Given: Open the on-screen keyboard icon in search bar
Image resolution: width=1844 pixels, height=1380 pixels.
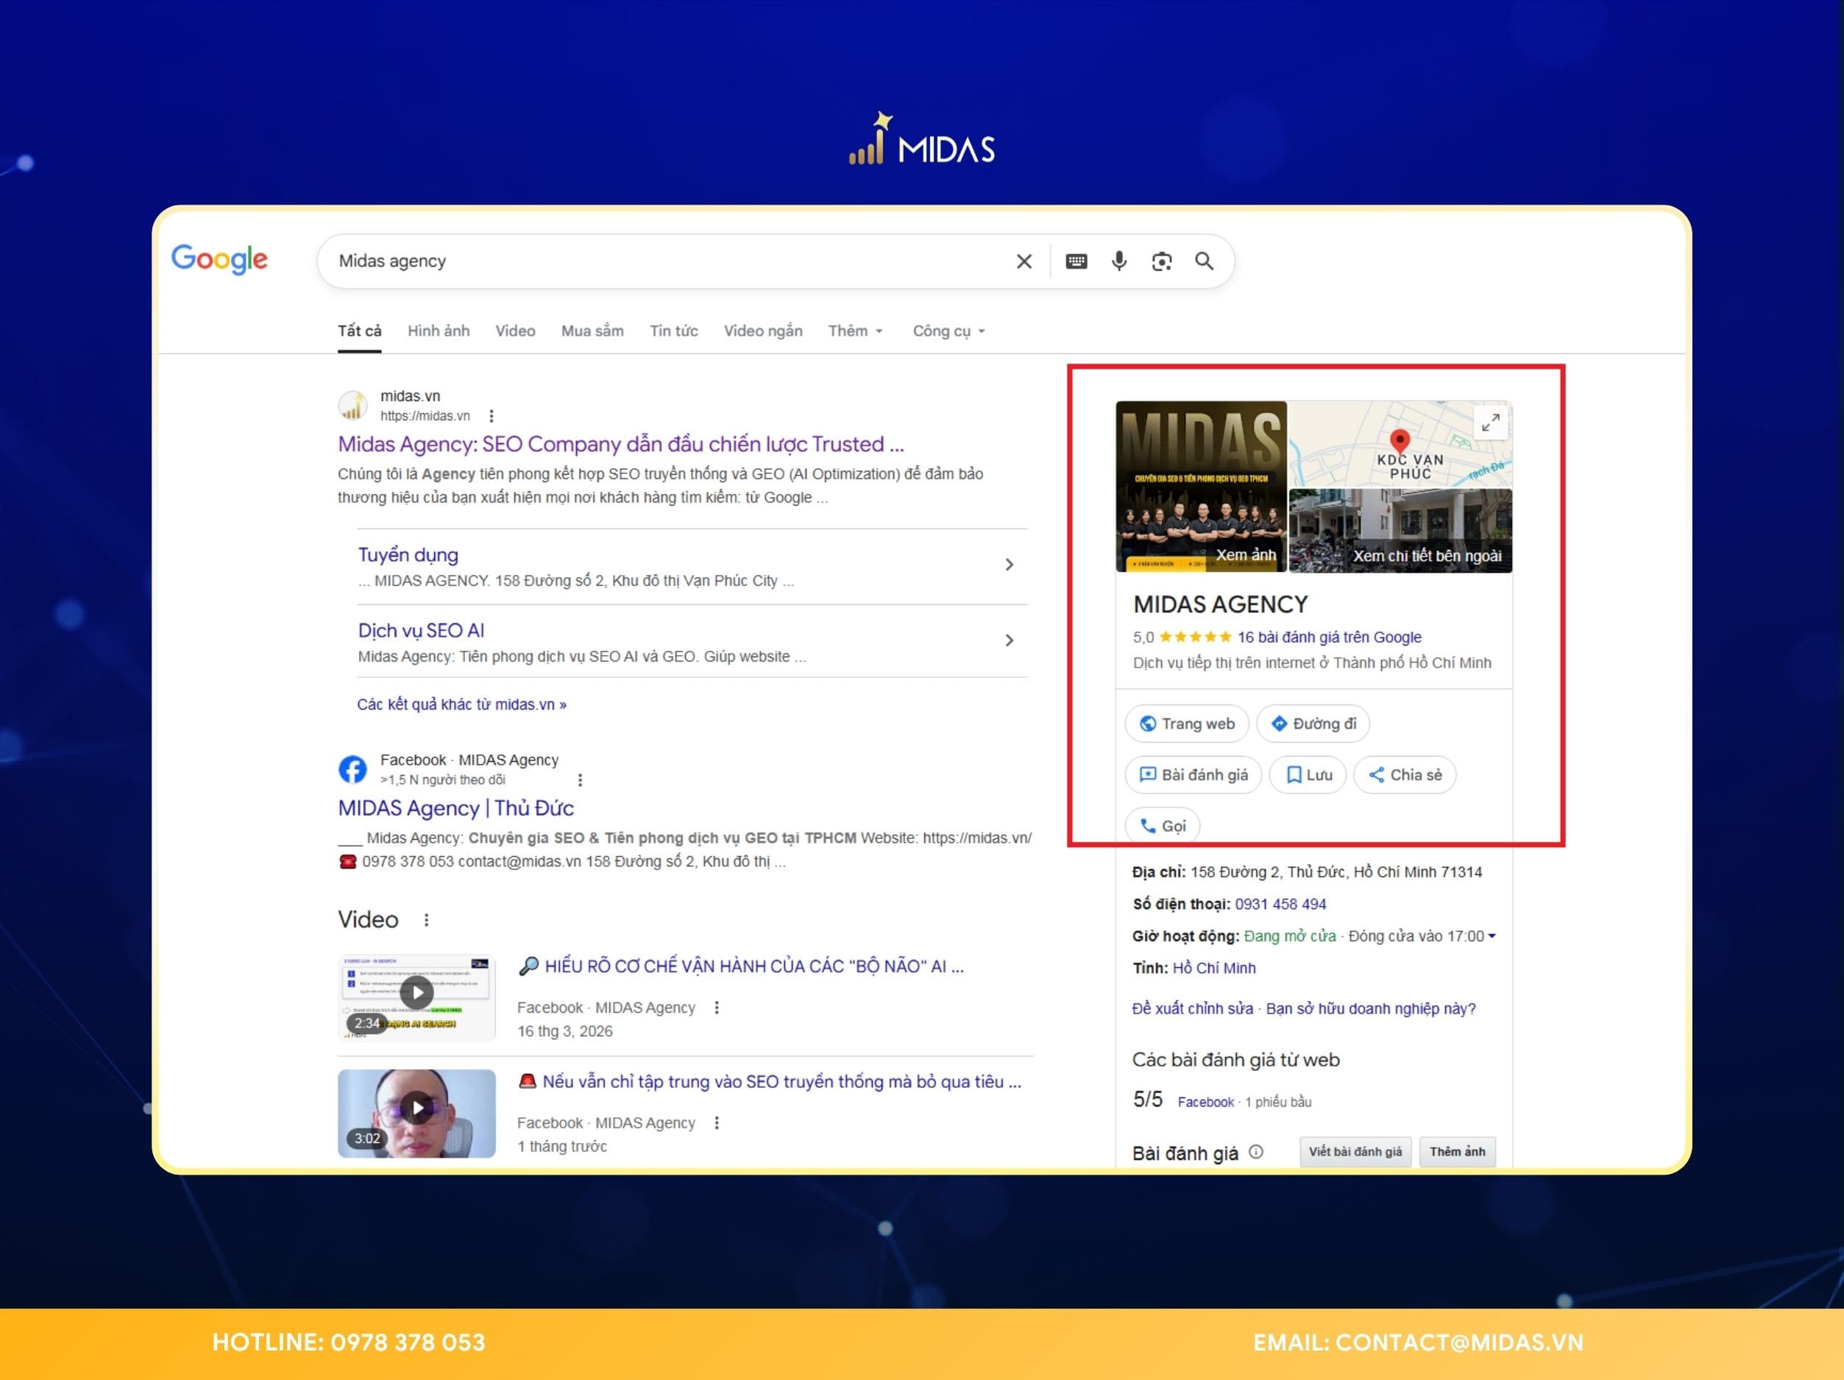Looking at the screenshot, I should coord(1077,262).
